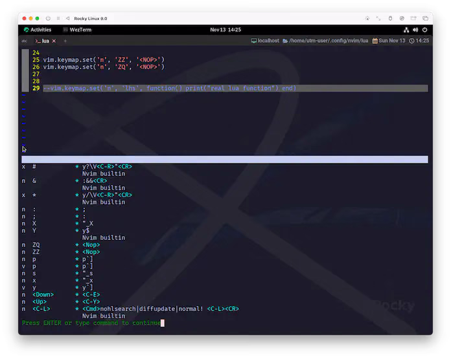This screenshot has height=359, width=451.
Task: Click the <C-Y> mapping target
Action: 91,302
